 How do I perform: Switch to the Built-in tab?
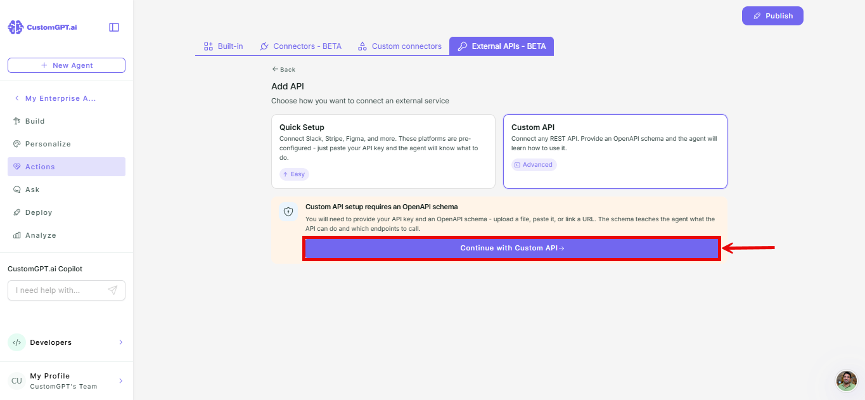223,46
